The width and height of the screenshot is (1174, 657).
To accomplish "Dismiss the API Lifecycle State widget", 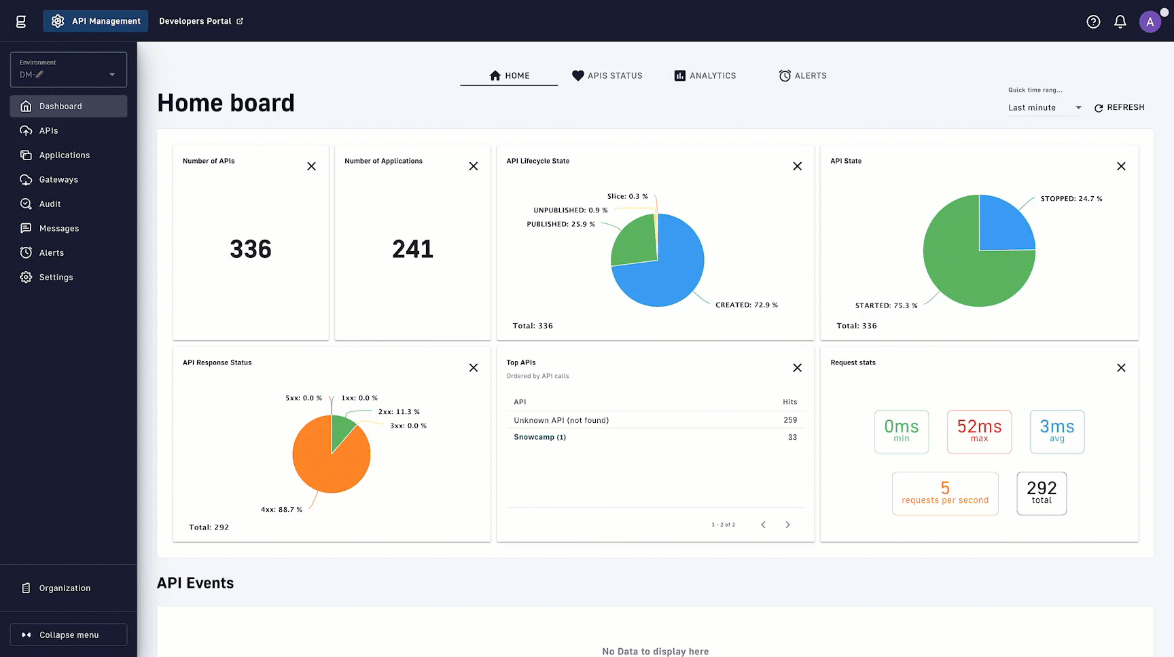I will pos(797,166).
